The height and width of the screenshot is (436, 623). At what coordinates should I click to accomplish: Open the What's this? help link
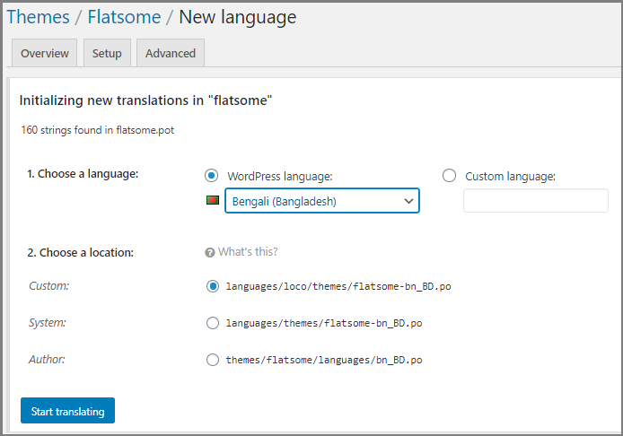(x=248, y=252)
